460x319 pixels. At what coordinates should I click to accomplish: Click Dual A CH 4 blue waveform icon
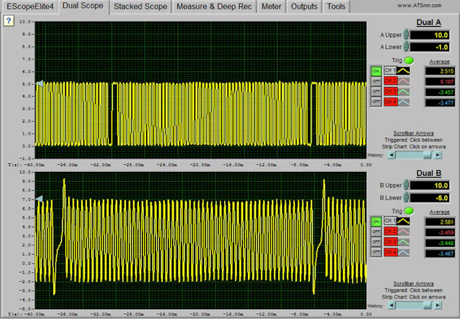403,102
